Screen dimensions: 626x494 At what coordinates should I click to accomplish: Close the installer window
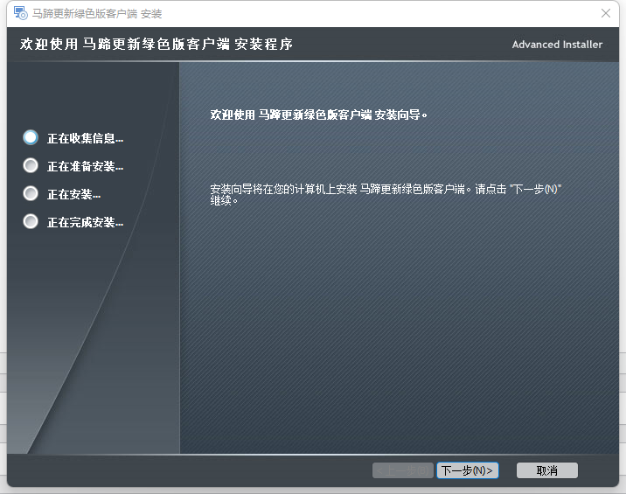(x=606, y=13)
